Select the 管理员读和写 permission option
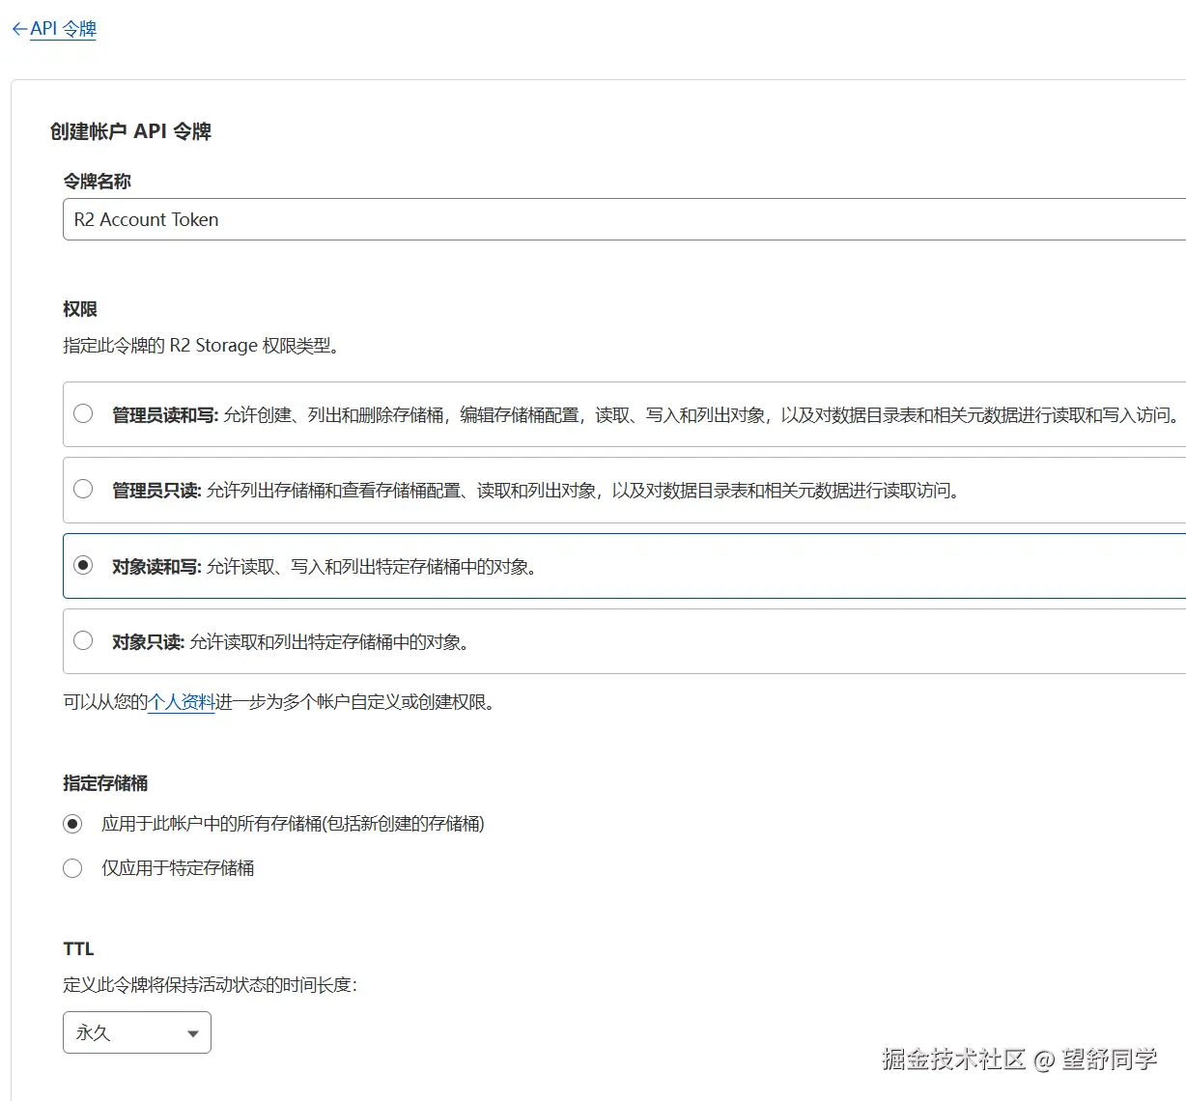 (x=83, y=413)
